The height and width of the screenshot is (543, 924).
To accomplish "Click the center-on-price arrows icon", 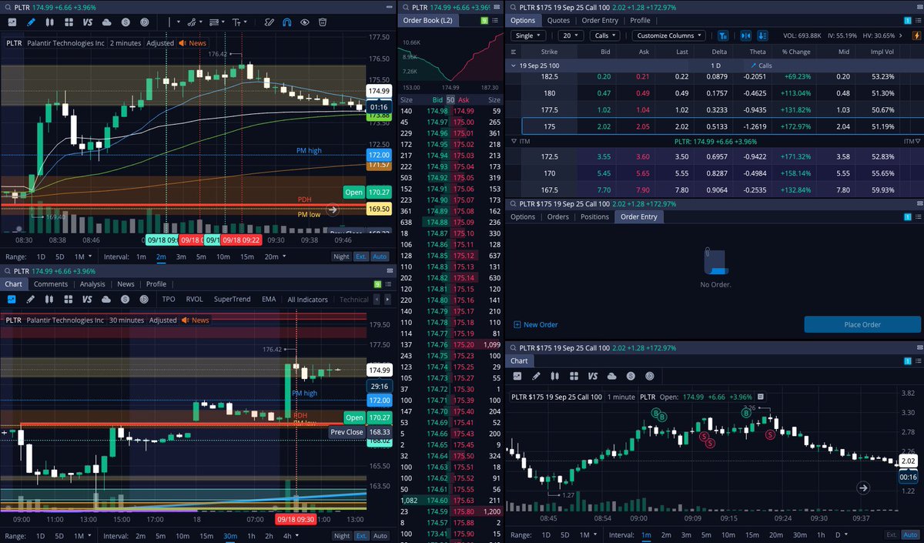I will pos(745,35).
